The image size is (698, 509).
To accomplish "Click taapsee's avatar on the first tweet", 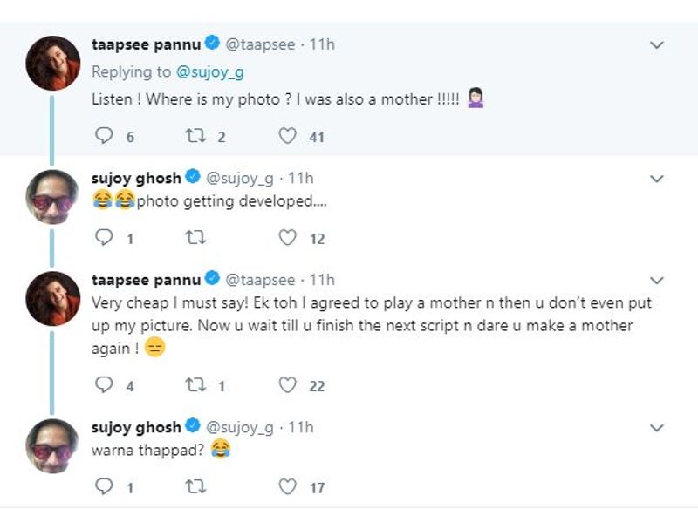I will coord(53,64).
